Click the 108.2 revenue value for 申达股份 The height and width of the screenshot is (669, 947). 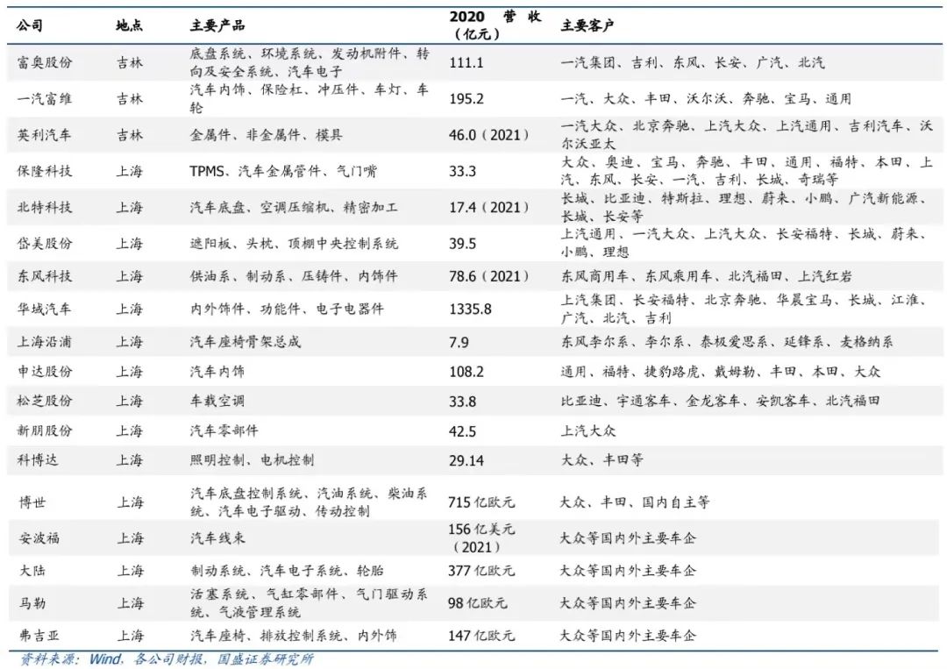pos(466,371)
